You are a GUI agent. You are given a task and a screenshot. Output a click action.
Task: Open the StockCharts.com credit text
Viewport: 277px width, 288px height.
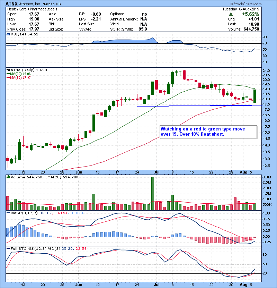pos(246,4)
